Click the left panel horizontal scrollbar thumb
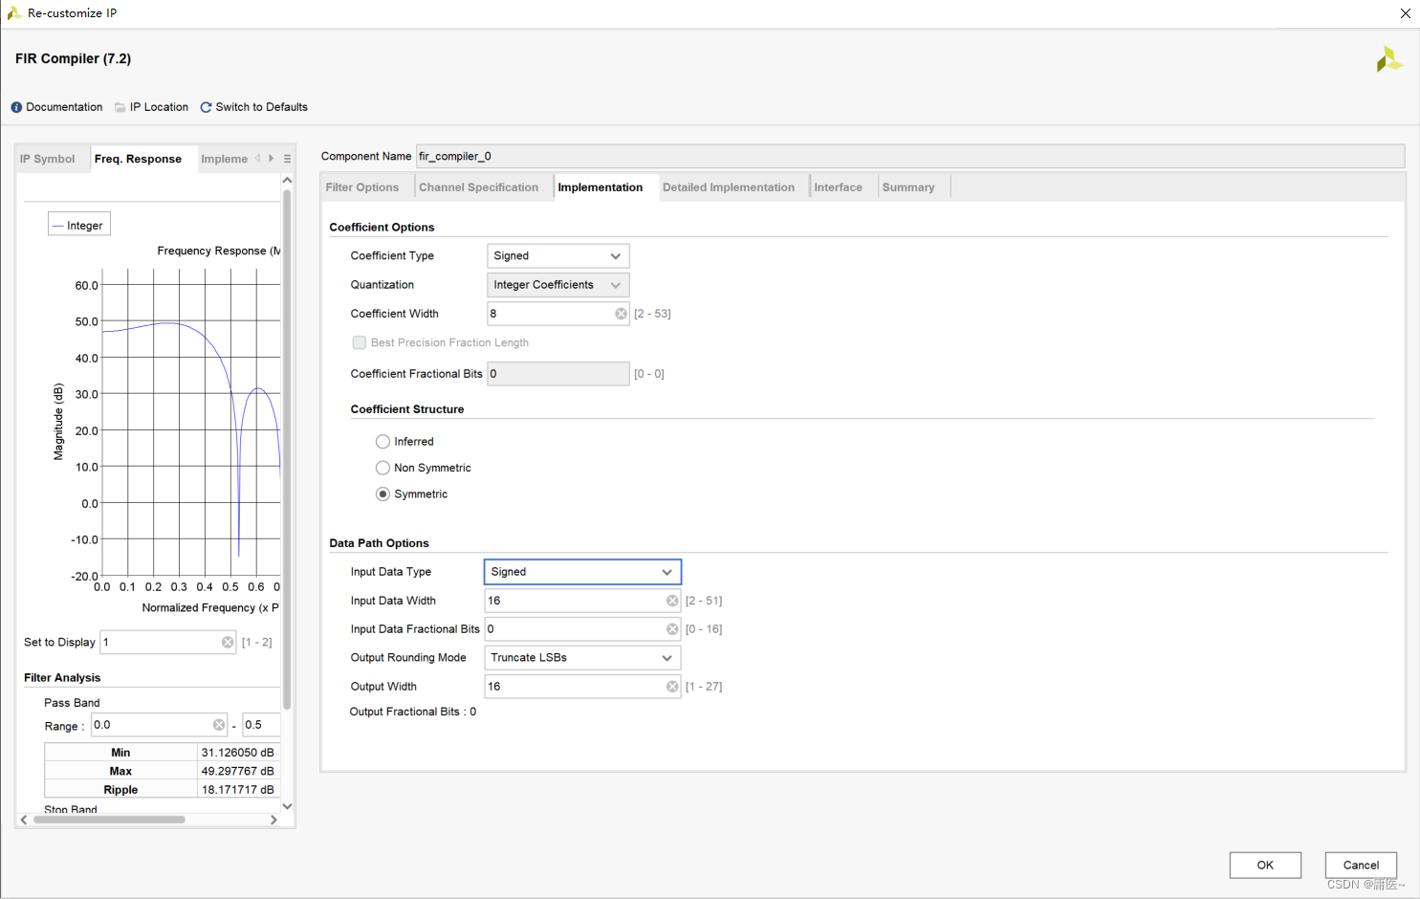Screen dimensions: 1420x899 click(x=109, y=820)
